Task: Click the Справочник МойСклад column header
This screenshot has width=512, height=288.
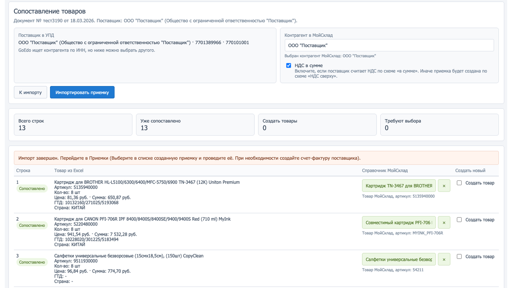Action: click(x=384, y=170)
